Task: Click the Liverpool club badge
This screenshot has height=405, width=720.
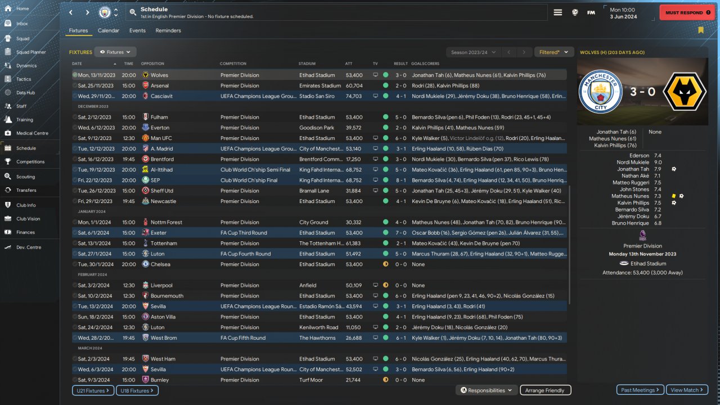Action: tap(146, 285)
